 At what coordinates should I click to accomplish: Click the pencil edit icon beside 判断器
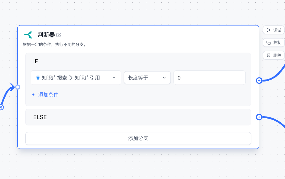point(59,35)
